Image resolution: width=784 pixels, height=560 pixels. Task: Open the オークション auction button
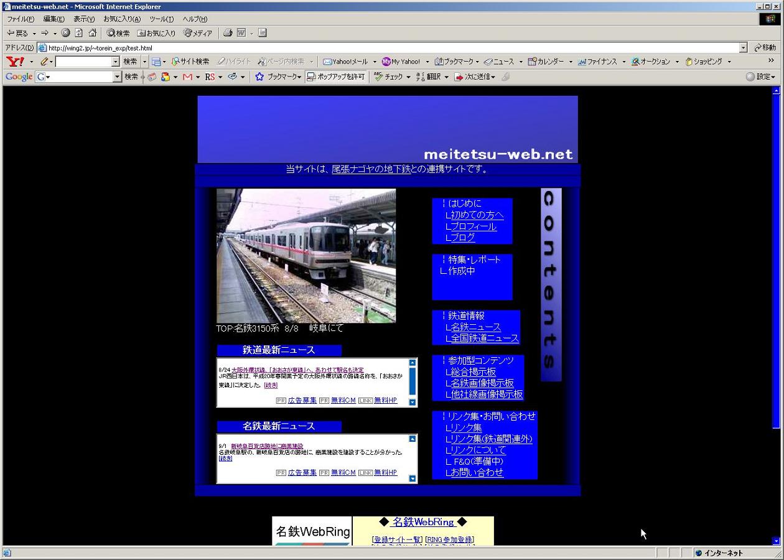tap(651, 62)
